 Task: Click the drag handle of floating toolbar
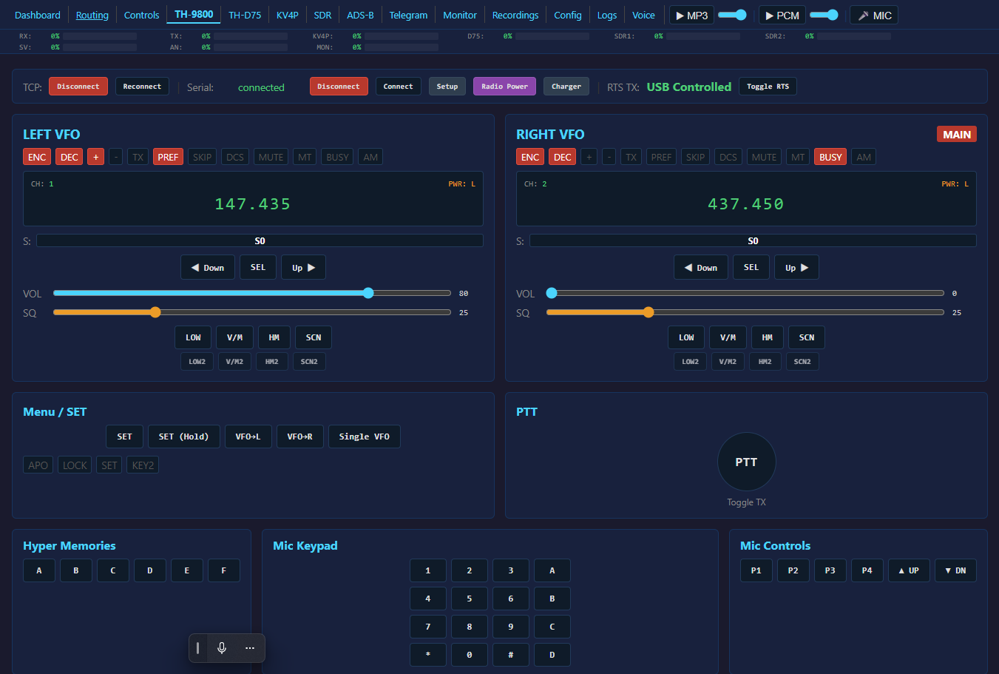[198, 648]
